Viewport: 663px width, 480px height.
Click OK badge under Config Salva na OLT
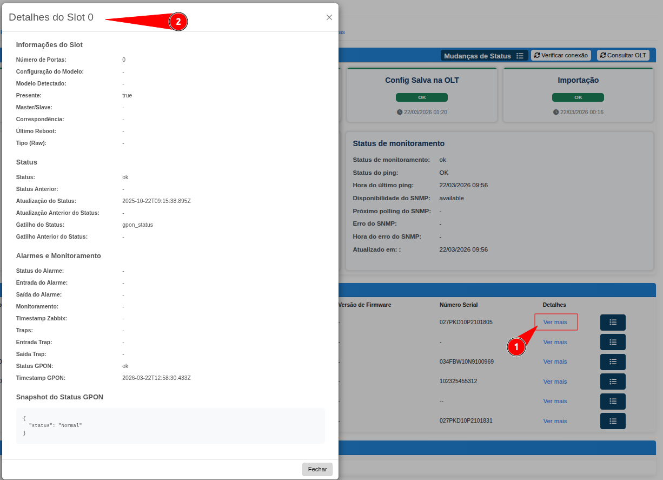[x=422, y=97]
